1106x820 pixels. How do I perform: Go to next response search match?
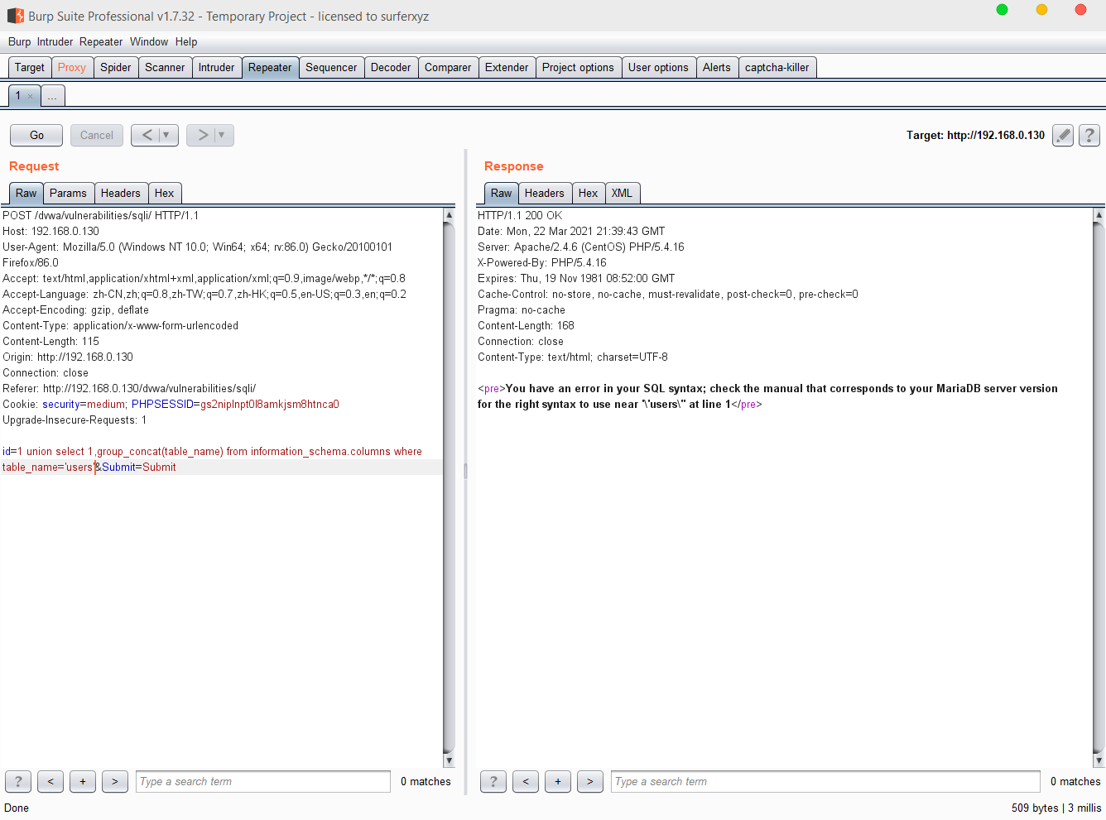pyautogui.click(x=590, y=781)
